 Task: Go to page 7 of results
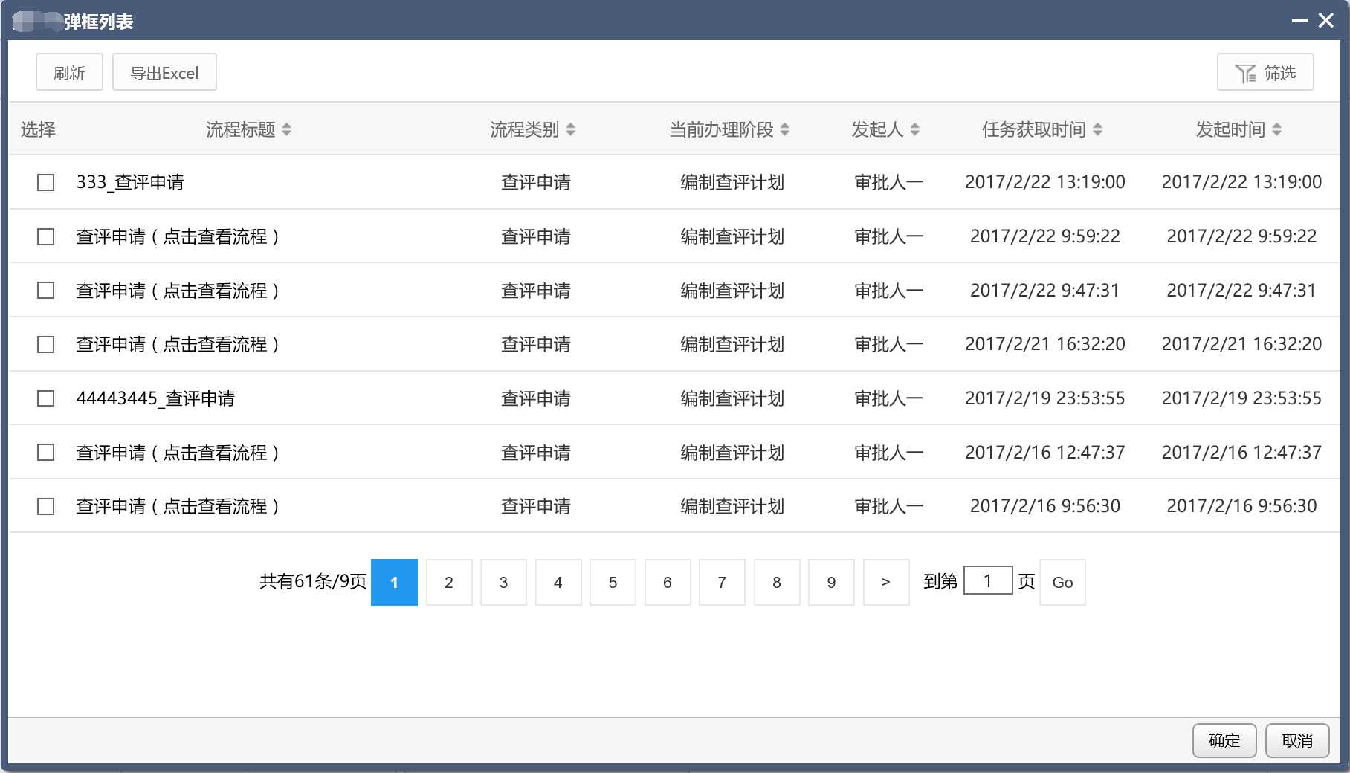point(722,582)
